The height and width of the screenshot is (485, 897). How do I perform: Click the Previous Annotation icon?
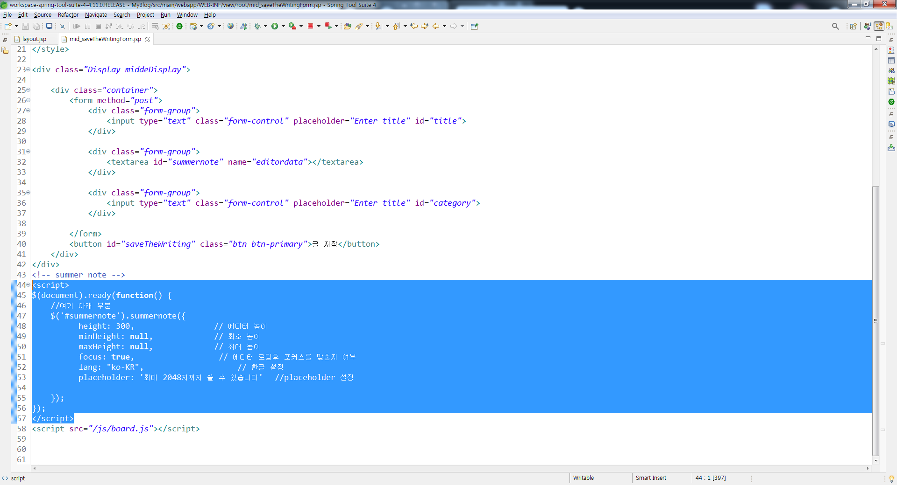click(397, 26)
